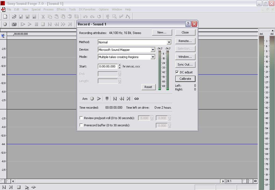Viewport: 275px width, 190px height.
Task: Select the Pencil tool icon
Action: tap(121, 17)
